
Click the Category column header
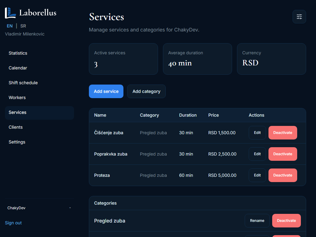(x=149, y=115)
